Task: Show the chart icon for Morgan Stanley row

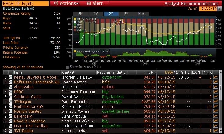Action: tap(215, 111)
